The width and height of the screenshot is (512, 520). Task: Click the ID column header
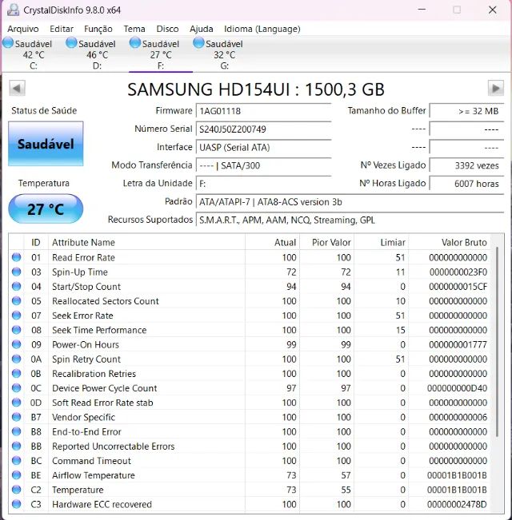click(x=36, y=242)
